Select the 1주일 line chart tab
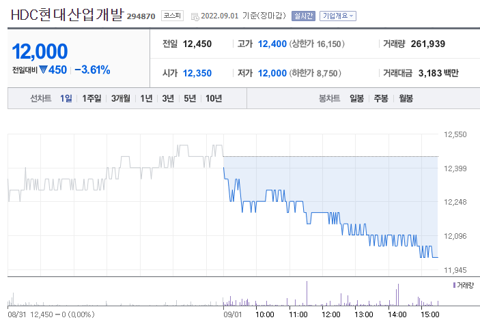 tap(91, 98)
